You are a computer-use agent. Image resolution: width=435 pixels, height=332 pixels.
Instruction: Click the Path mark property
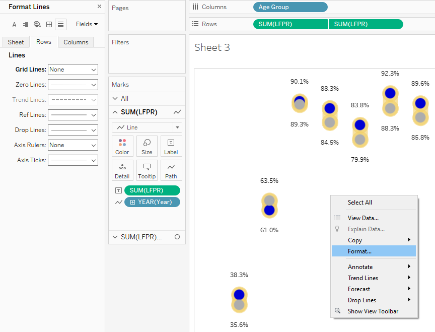171,170
